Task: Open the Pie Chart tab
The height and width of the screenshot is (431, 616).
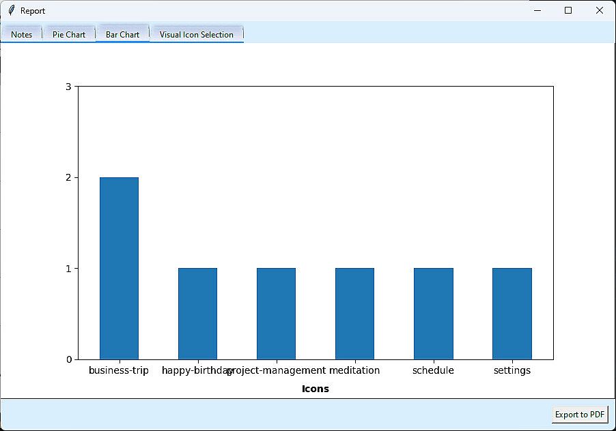Action: click(69, 34)
